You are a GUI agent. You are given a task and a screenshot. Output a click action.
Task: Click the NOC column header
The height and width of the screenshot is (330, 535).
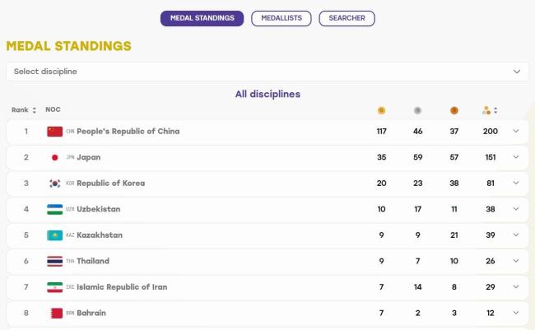53,109
